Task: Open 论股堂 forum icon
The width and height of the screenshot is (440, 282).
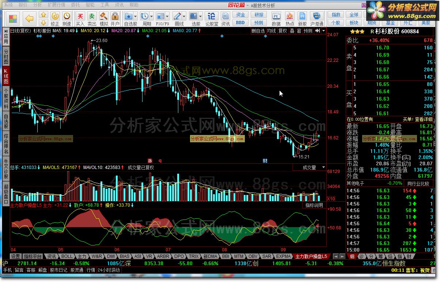Action: coord(212,19)
